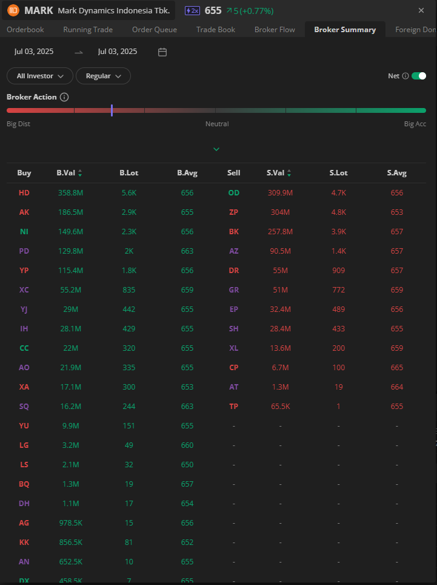Select seller broker DR
Screen dimensions: 437x585
click(234, 271)
